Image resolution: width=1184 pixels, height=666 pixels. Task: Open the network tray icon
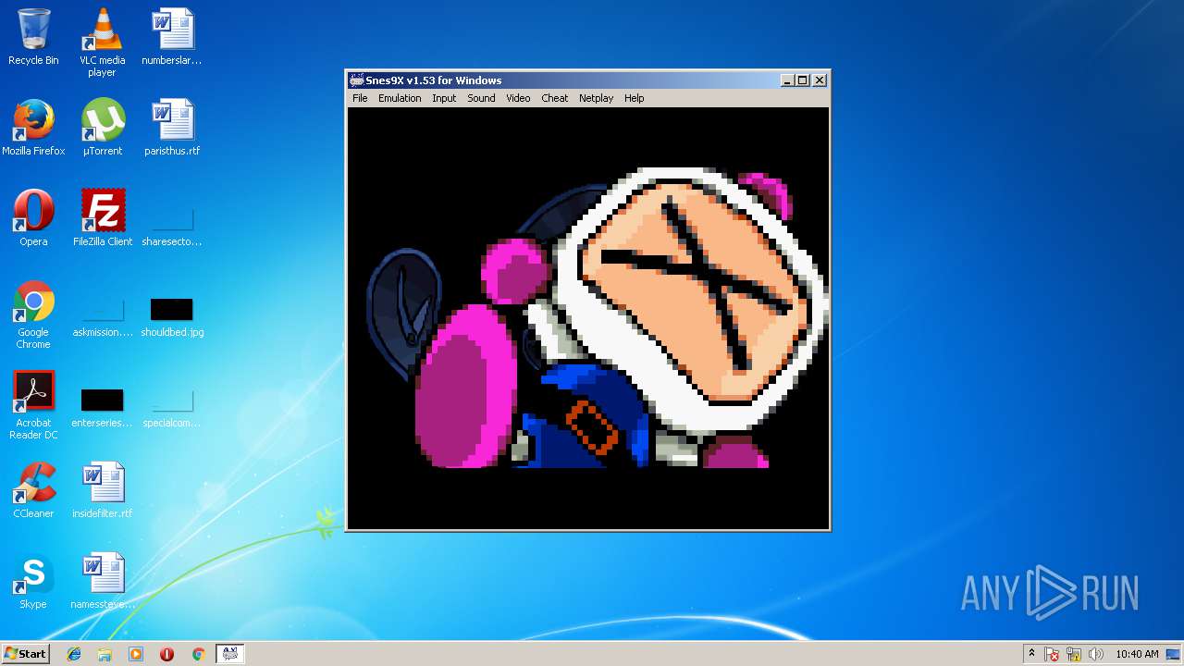(x=1074, y=654)
